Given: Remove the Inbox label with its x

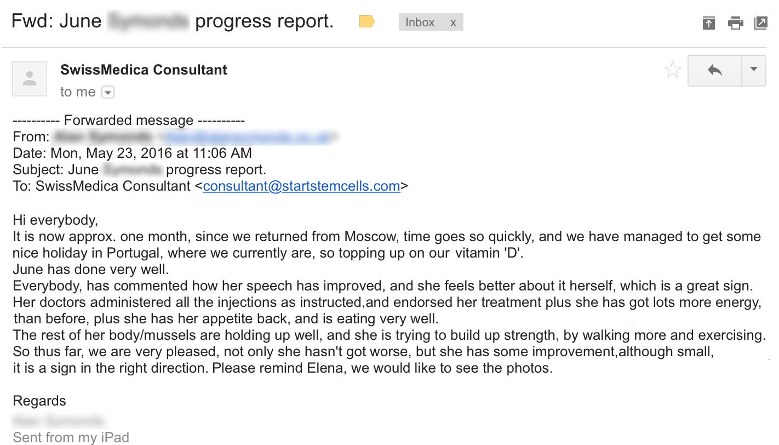Looking at the screenshot, I should click(x=453, y=22).
